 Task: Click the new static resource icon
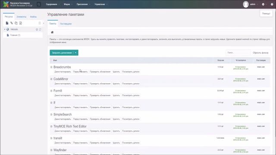(x=21, y=23)
